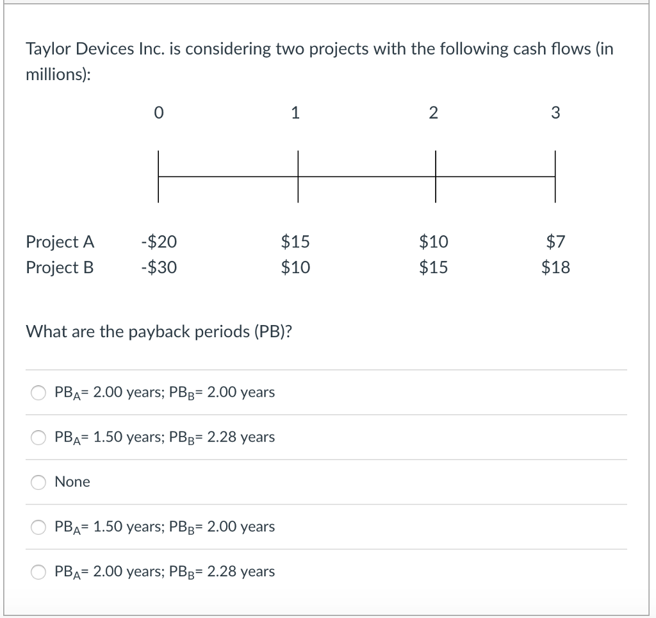Click the "Project A" row label
This screenshot has width=656, height=618.
click(x=60, y=242)
